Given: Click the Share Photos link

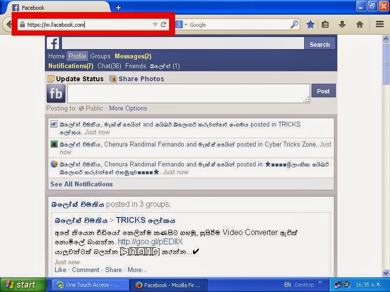Looking at the screenshot, I should coord(141,79).
